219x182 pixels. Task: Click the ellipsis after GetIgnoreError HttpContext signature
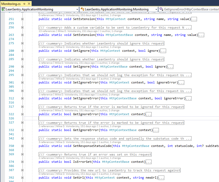click(x=149, y=114)
